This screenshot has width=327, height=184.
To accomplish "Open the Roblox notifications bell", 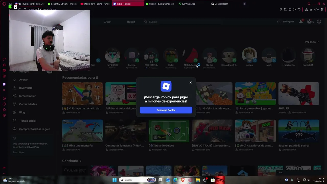I will point(301,22).
